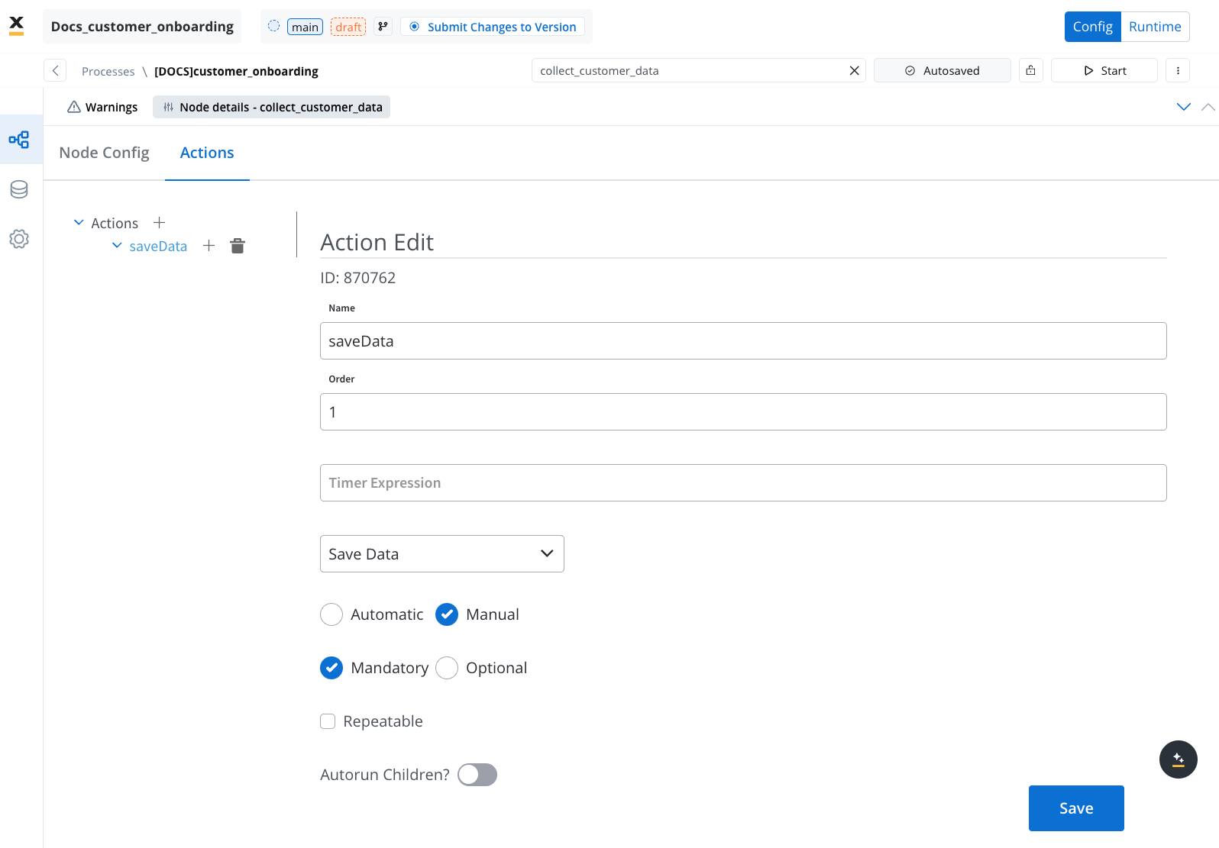Switch to Runtime mode
This screenshot has height=848, width=1219.
[1155, 27]
